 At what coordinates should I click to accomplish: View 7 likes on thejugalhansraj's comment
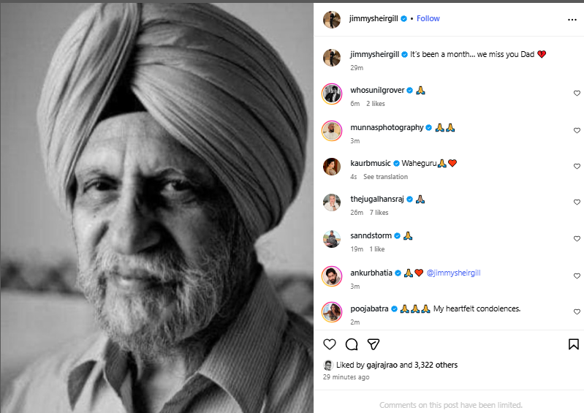pyautogui.click(x=378, y=213)
